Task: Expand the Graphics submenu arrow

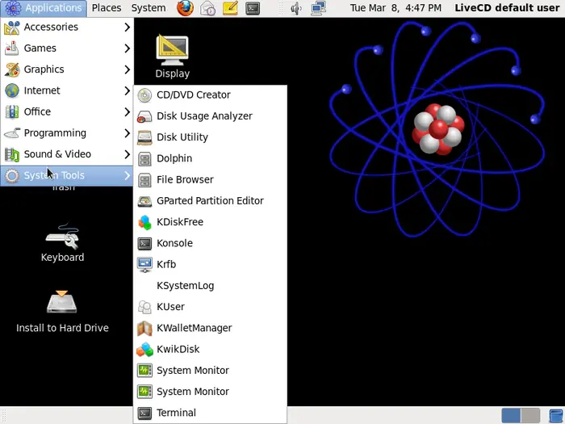Action: point(127,69)
